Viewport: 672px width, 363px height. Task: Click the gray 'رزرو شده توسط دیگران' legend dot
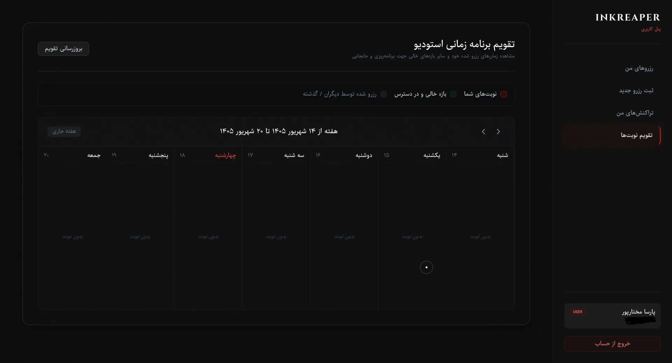point(384,94)
